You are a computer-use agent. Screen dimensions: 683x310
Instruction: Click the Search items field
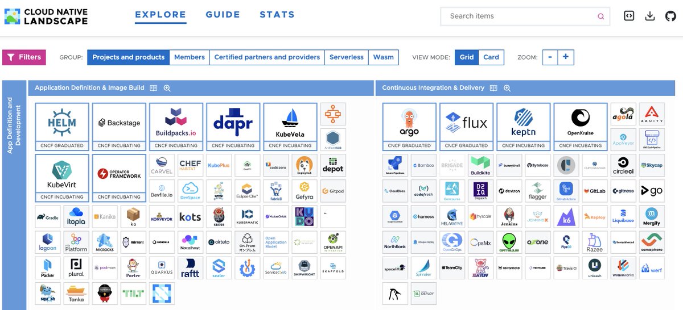tap(525, 16)
